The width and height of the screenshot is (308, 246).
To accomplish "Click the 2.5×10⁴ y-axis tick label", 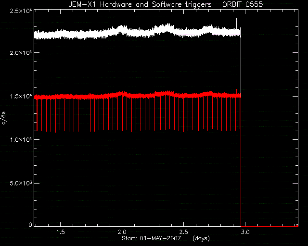I will 21,11.
